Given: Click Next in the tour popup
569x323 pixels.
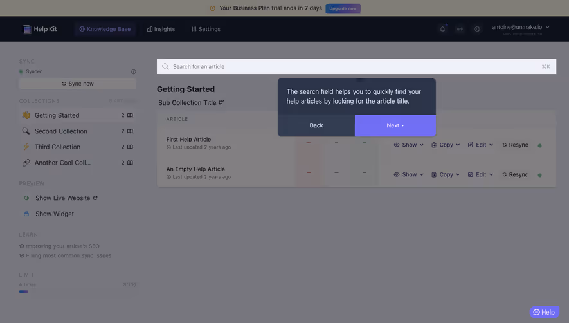Looking at the screenshot, I should (x=395, y=125).
